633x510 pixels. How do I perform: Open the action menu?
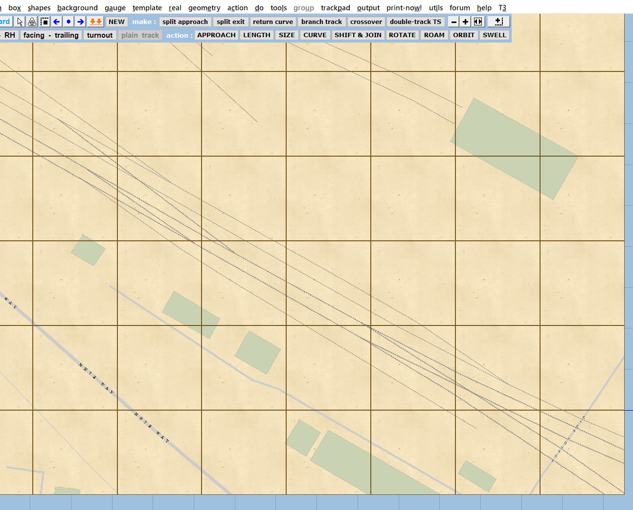238,8
